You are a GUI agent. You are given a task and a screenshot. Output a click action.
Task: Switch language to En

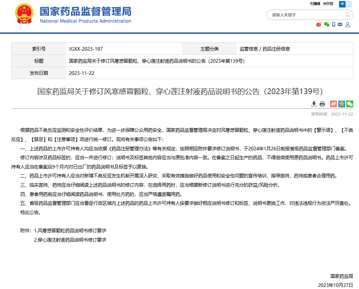pyautogui.click(x=349, y=4)
